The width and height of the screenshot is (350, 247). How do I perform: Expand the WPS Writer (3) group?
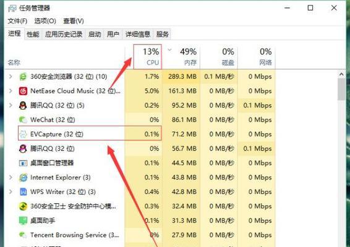(x=11, y=191)
